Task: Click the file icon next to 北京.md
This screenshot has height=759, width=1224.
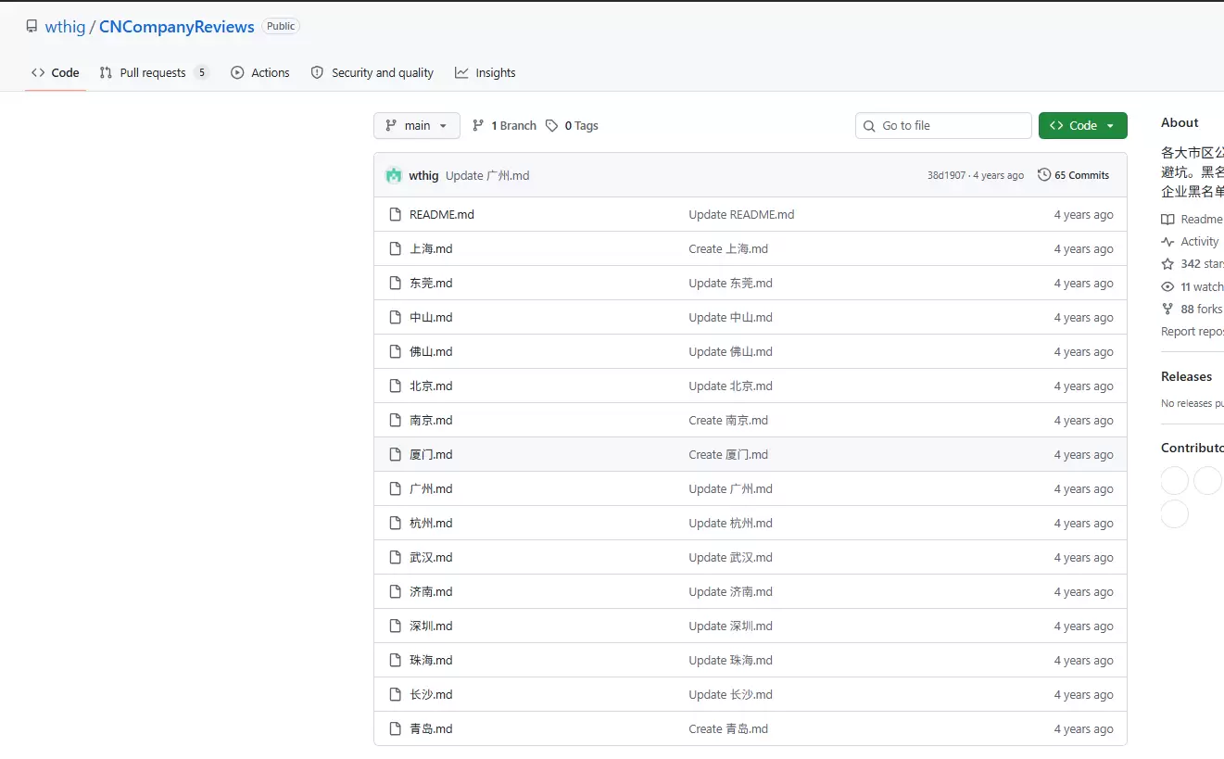Action: 395,386
